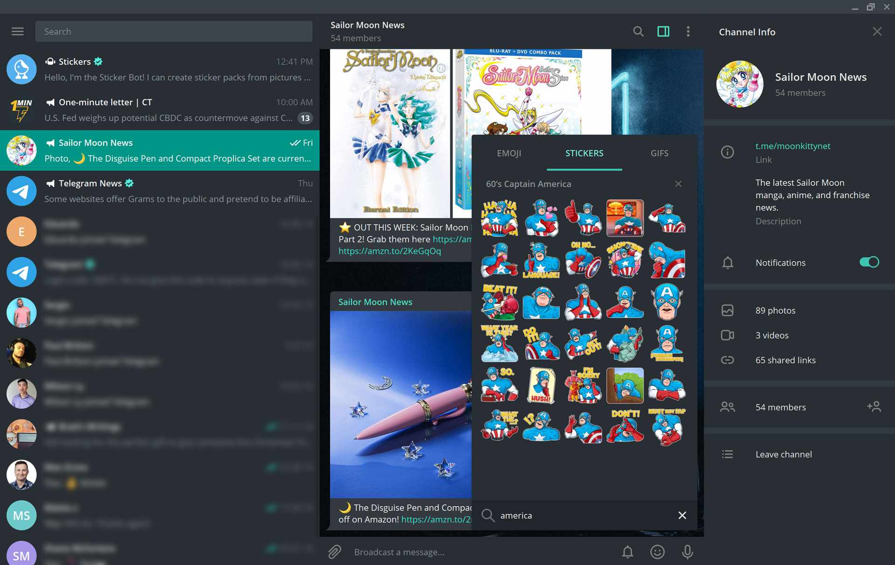895x565 pixels.
Task: Click the Sailor Moon News post header
Action: point(375,302)
